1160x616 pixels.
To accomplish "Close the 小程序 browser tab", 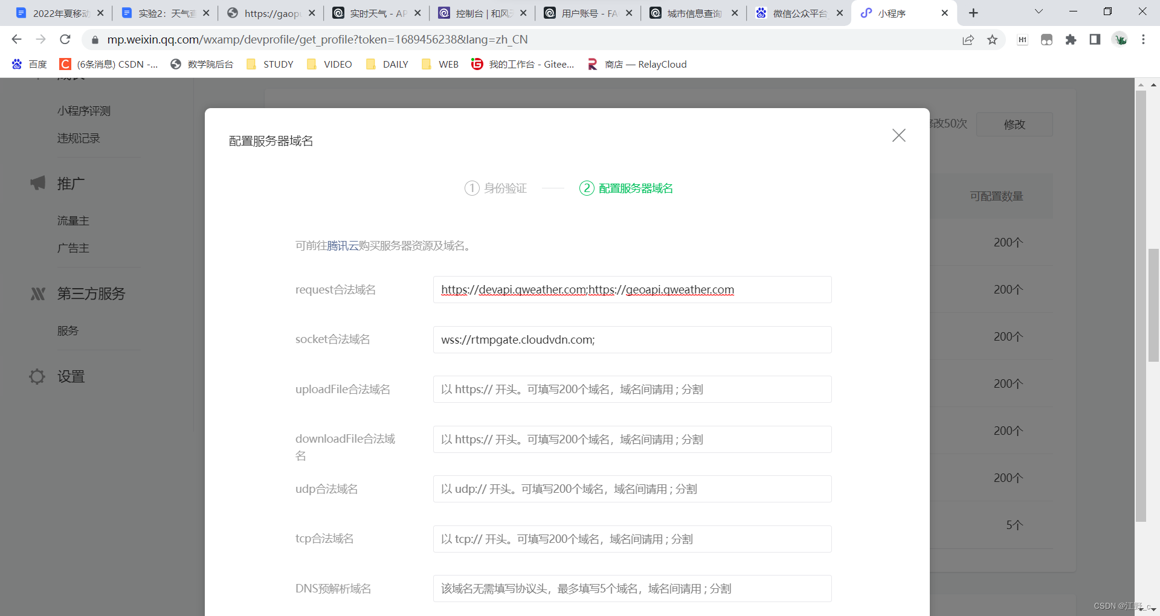I will coord(945,13).
